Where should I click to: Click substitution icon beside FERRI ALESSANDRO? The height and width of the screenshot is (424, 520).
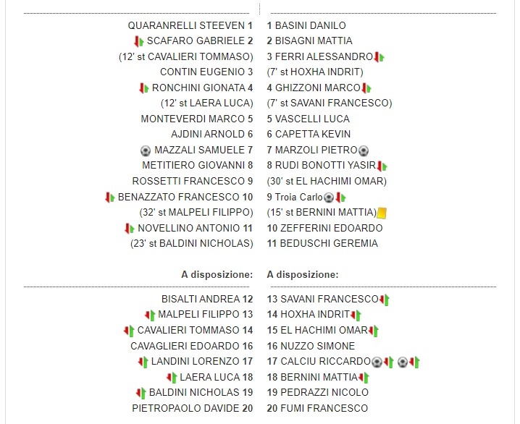(379, 57)
